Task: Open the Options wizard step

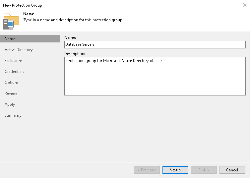Action: pyautogui.click(x=12, y=83)
